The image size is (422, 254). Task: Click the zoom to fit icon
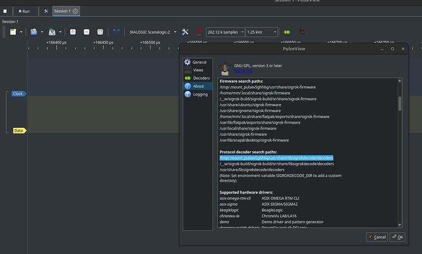[100, 32]
